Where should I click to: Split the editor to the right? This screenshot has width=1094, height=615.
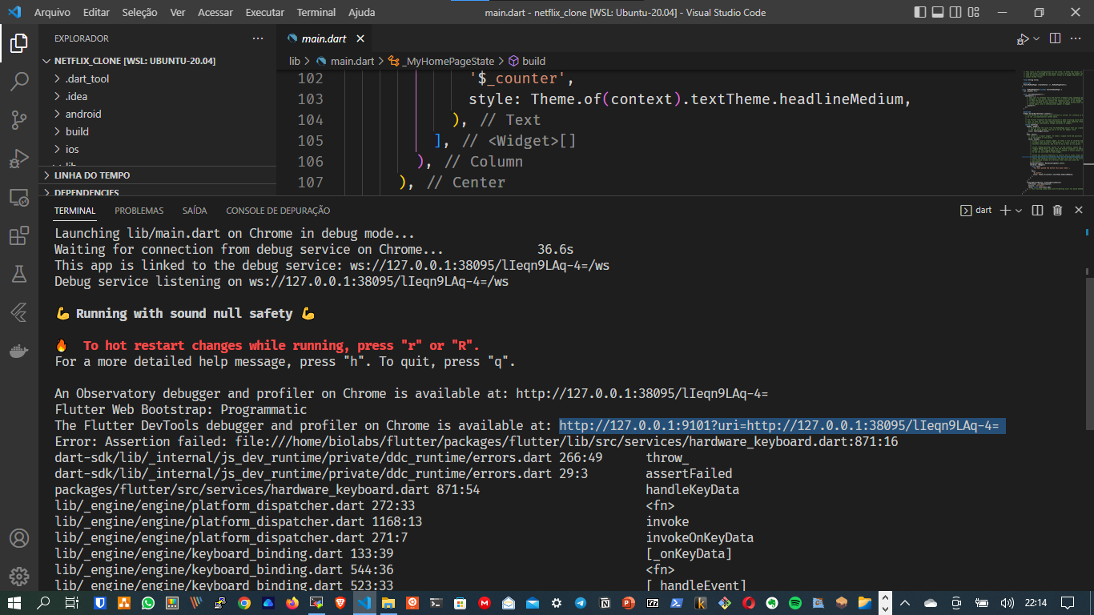tap(1055, 38)
